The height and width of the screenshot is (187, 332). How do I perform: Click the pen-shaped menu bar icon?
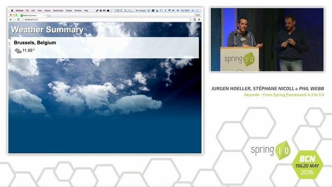click(x=97, y=10)
